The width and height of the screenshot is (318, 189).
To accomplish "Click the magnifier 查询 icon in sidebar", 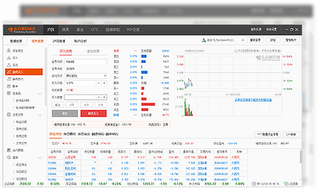I will [x=9, y=158].
